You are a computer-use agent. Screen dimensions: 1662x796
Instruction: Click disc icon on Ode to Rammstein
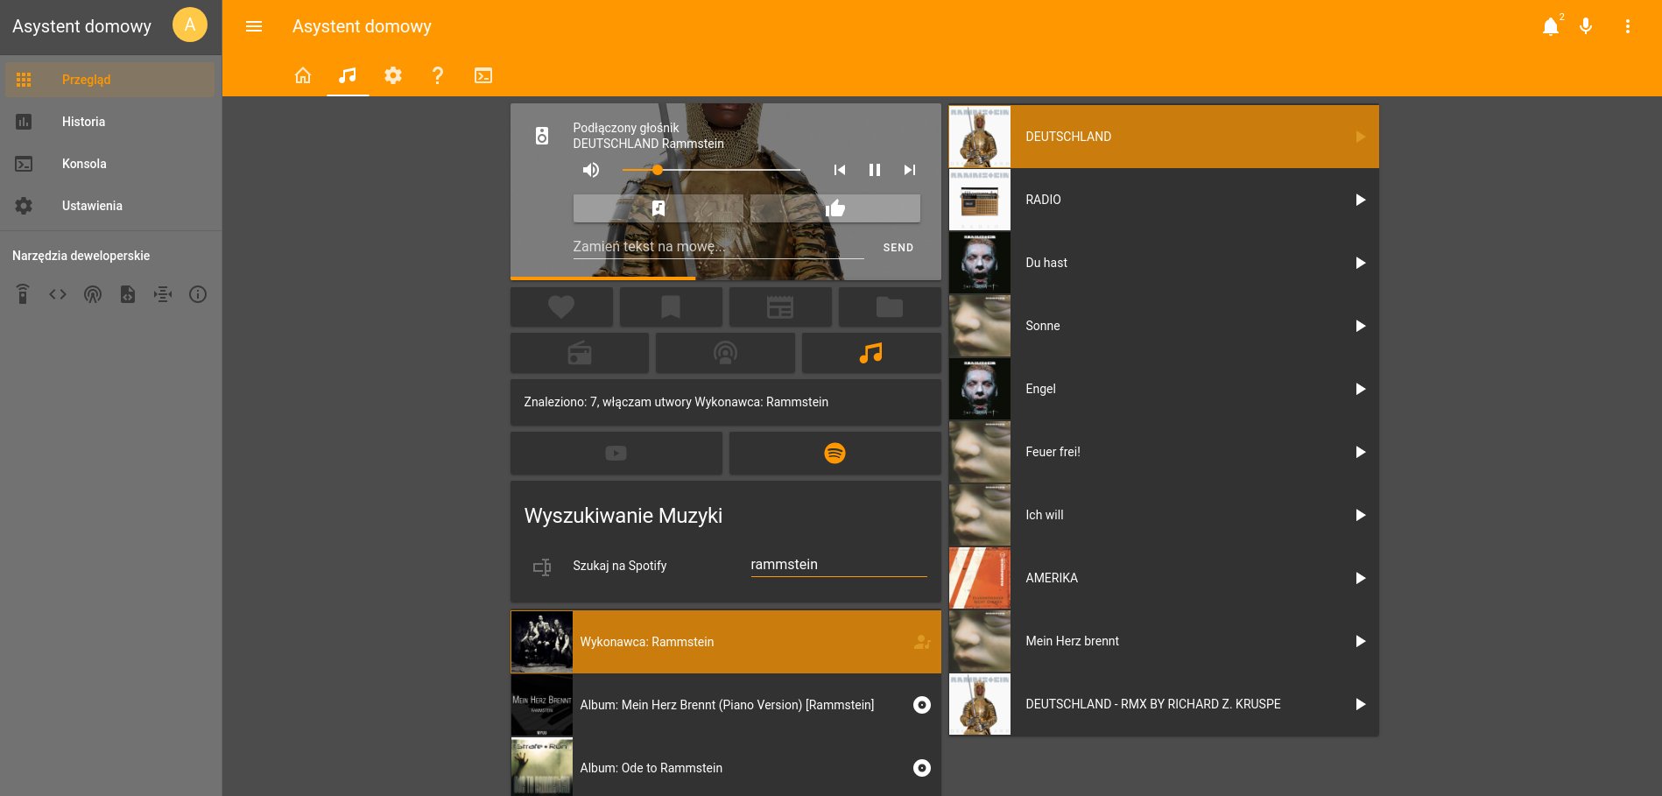pos(922,768)
